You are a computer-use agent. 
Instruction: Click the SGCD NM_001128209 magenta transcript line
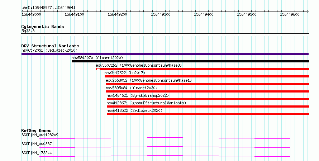tap(165, 138)
